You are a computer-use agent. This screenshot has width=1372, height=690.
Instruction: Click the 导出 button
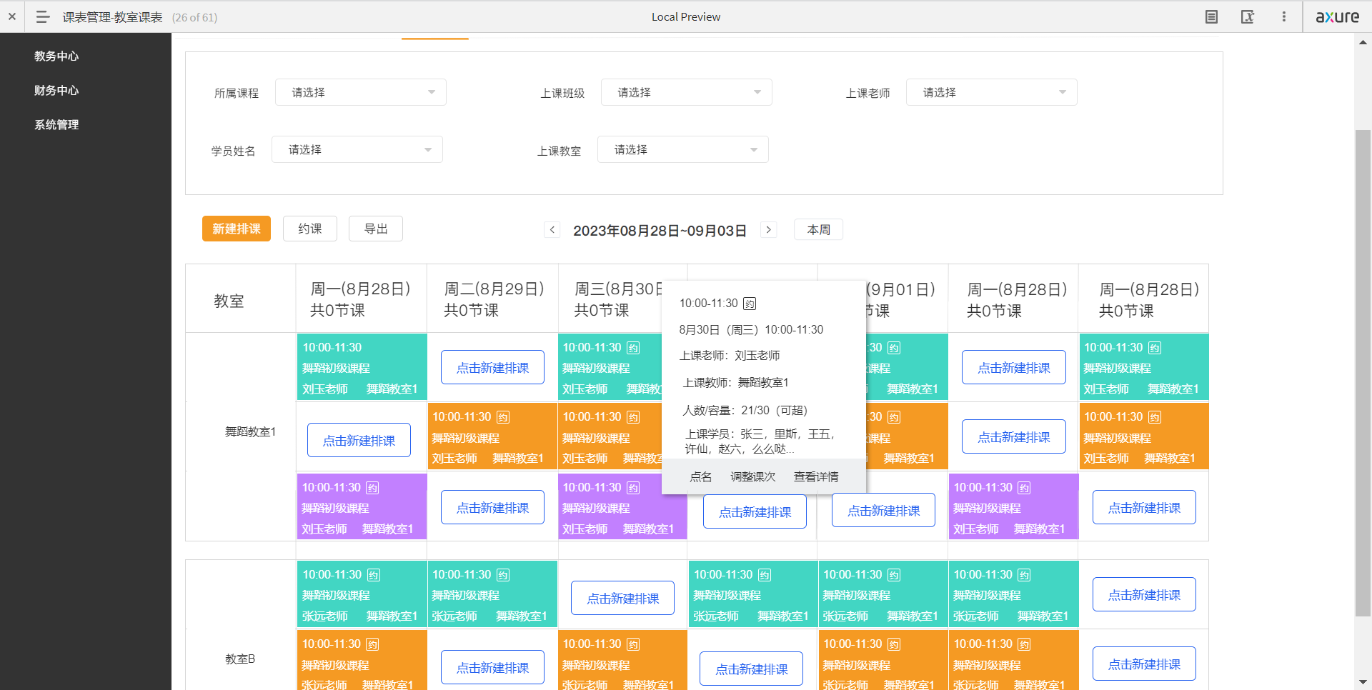click(x=376, y=229)
